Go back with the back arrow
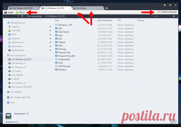Viewport: 181px width, 127px height. pyautogui.click(x=6, y=16)
